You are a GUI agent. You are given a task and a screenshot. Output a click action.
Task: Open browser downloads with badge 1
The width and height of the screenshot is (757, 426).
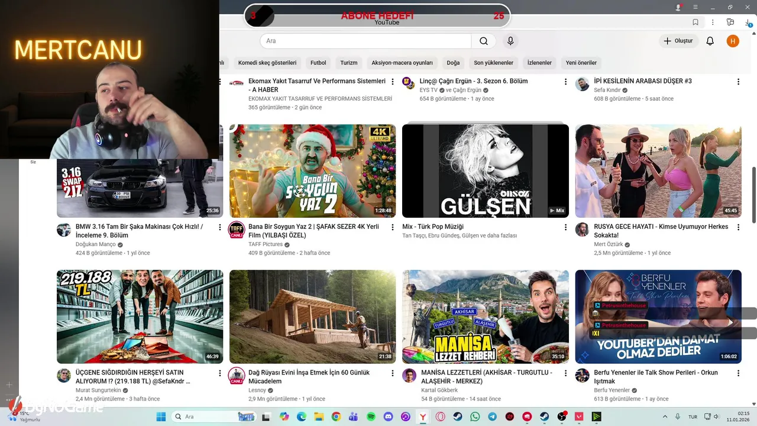pyautogui.click(x=749, y=22)
